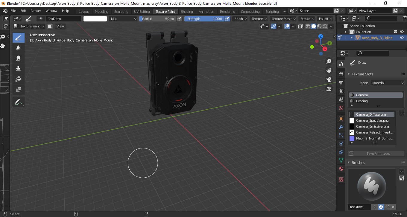The height and width of the screenshot is (217, 407).
Task: Open the File menu
Action: tap(13, 11)
